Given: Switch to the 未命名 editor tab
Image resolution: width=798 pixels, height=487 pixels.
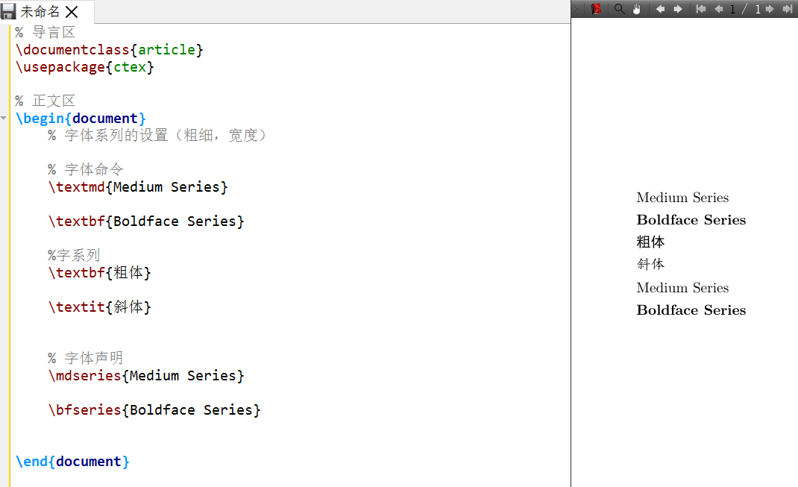Looking at the screenshot, I should pyautogui.click(x=41, y=11).
